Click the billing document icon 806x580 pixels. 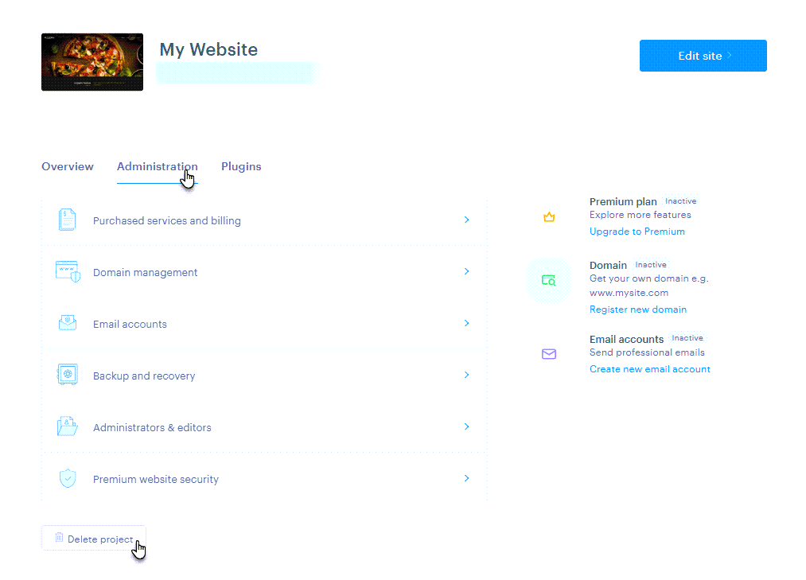click(67, 220)
